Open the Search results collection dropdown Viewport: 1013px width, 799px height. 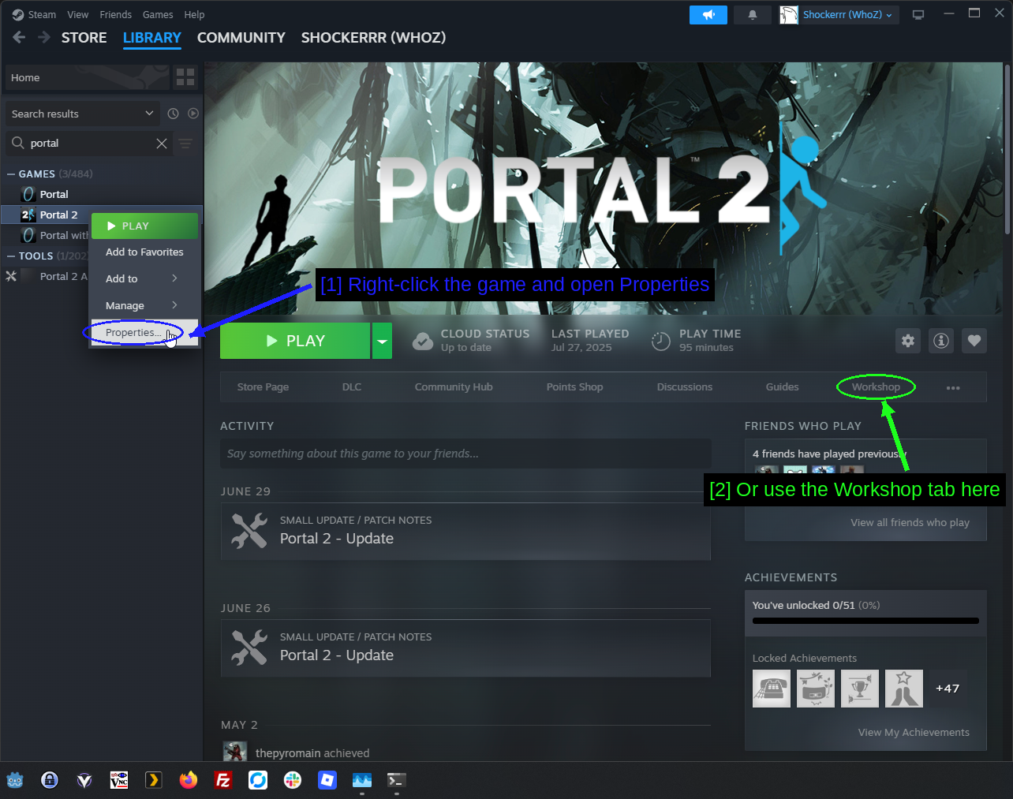pyautogui.click(x=82, y=114)
